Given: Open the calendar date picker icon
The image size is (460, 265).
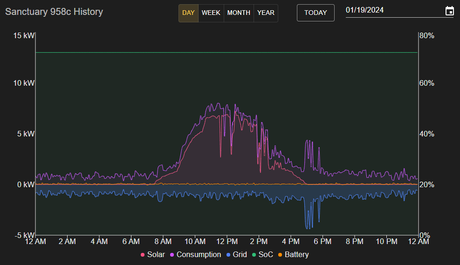Looking at the screenshot, I should coord(449,11).
